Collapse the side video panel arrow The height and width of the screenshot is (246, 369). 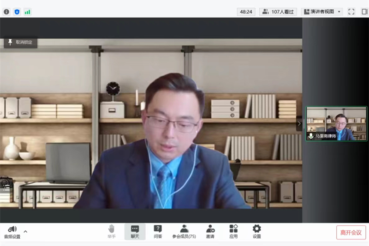pyautogui.click(x=299, y=123)
